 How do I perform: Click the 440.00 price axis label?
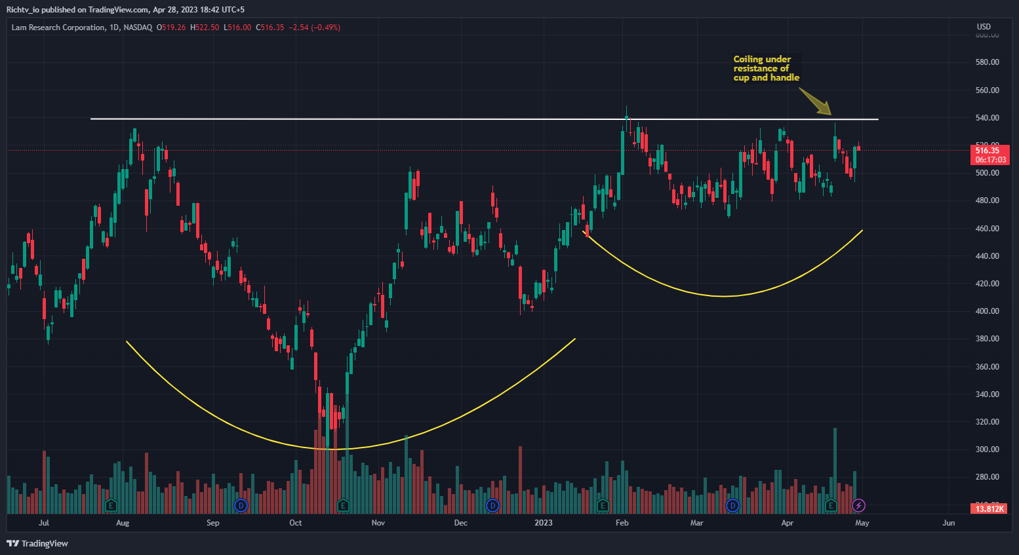(987, 256)
